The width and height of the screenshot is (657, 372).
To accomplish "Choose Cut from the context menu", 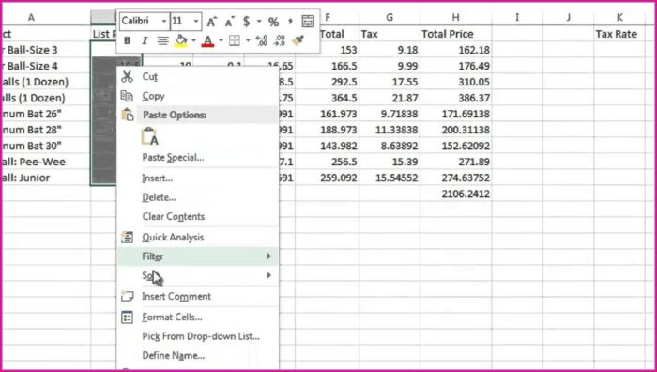I will (x=197, y=77).
